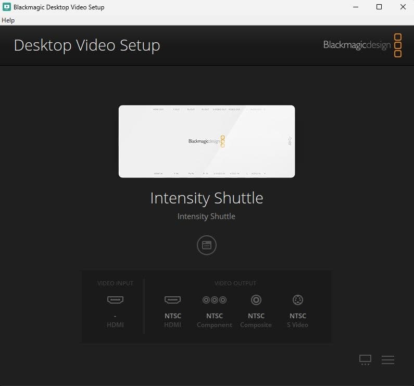Viewport: 414px width, 386px height.
Task: Click the HDMI label under video input
Action: [115, 325]
